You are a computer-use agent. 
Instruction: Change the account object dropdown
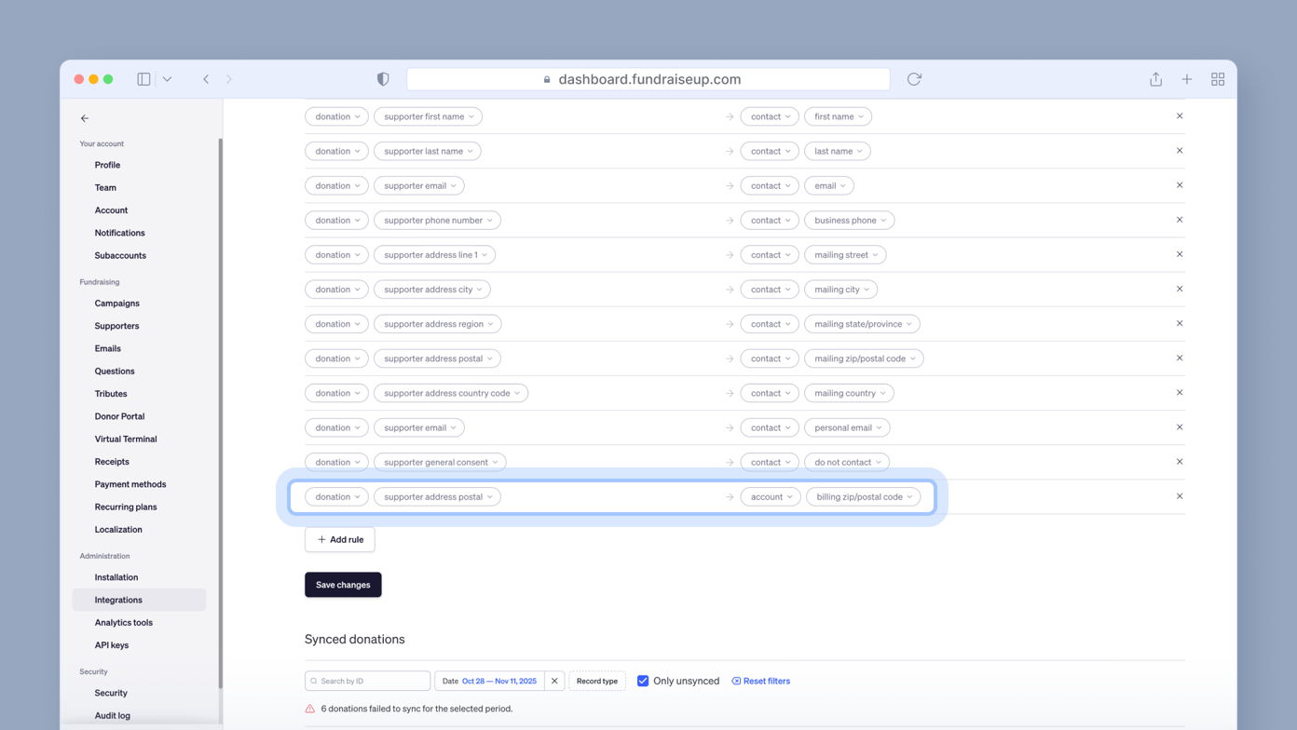[x=771, y=497]
